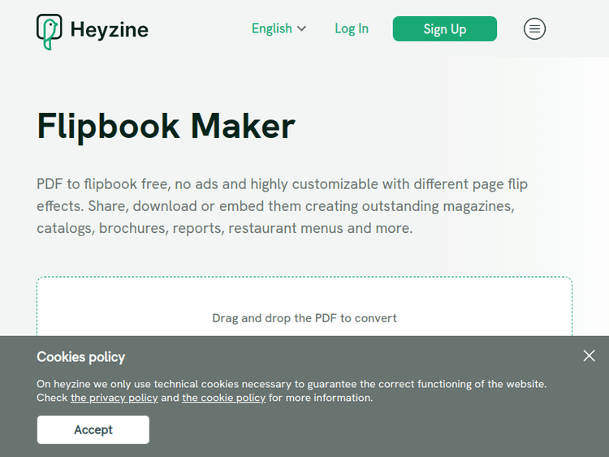Open the privacy policy link
The image size is (609, 457).
[x=114, y=398]
